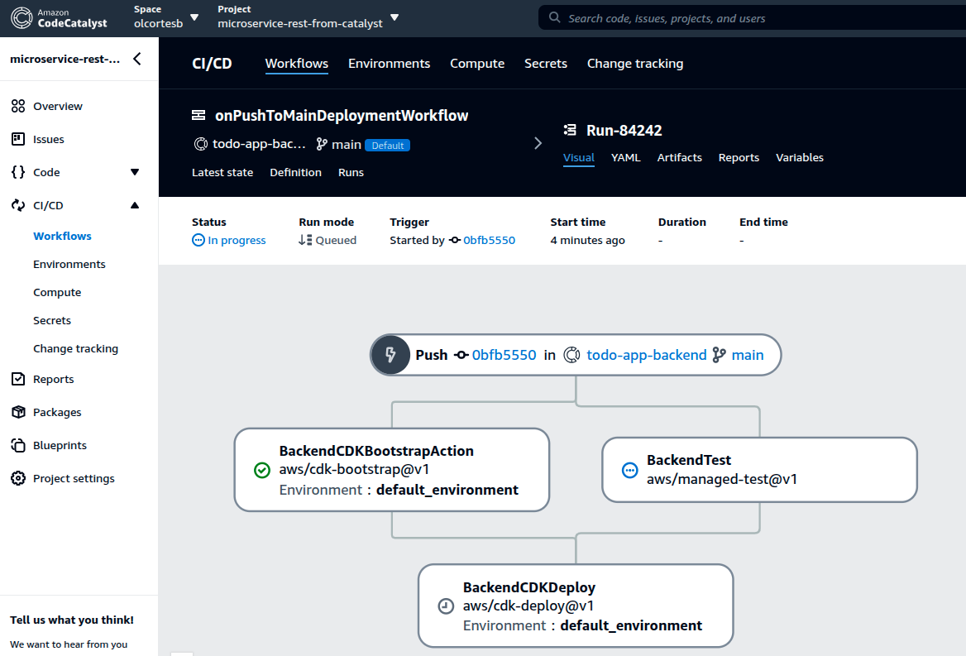This screenshot has width=966, height=656.
Task: Click the Blueprints icon
Action: pos(18,445)
